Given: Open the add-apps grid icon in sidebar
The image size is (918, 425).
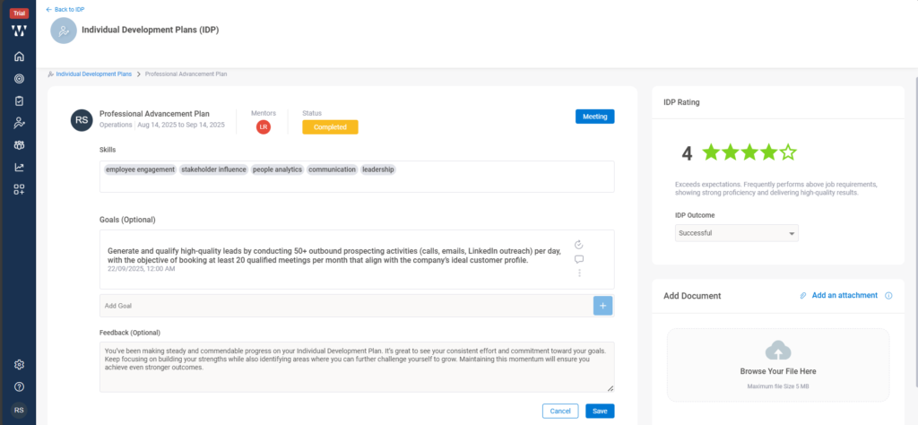Looking at the screenshot, I should pyautogui.click(x=20, y=190).
